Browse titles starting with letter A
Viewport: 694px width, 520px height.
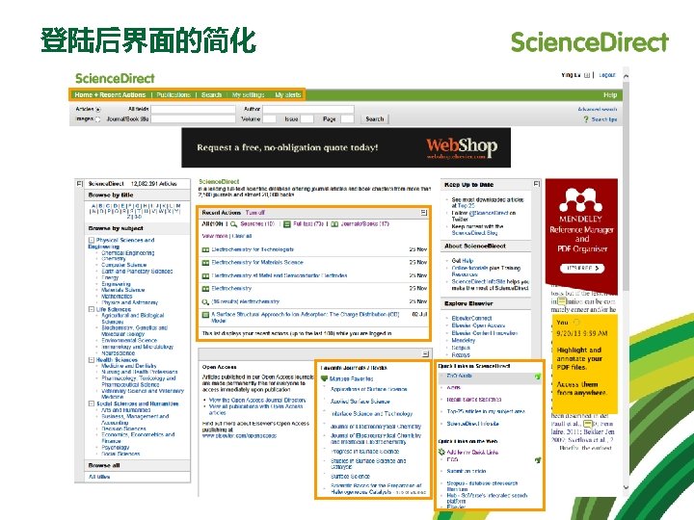(x=93, y=206)
